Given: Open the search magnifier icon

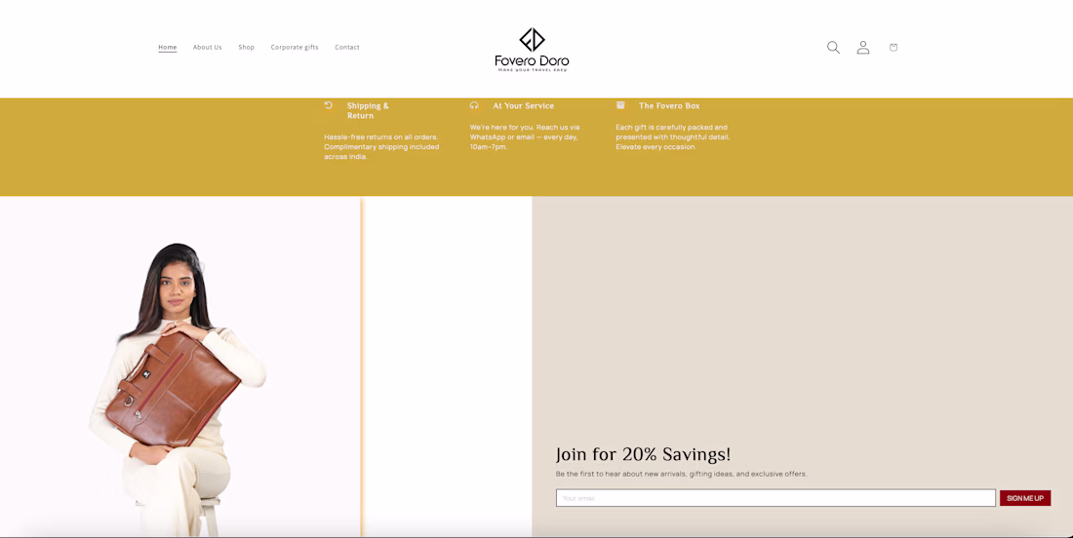Looking at the screenshot, I should coord(833,47).
